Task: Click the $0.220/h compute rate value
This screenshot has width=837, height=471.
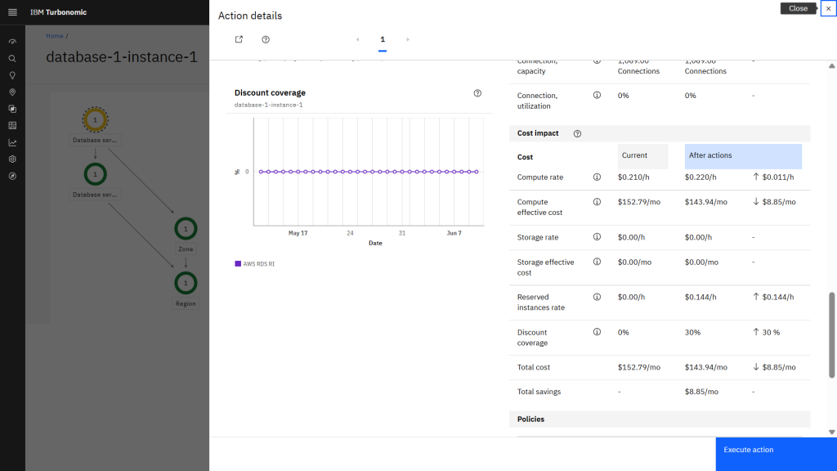Action: (x=700, y=177)
